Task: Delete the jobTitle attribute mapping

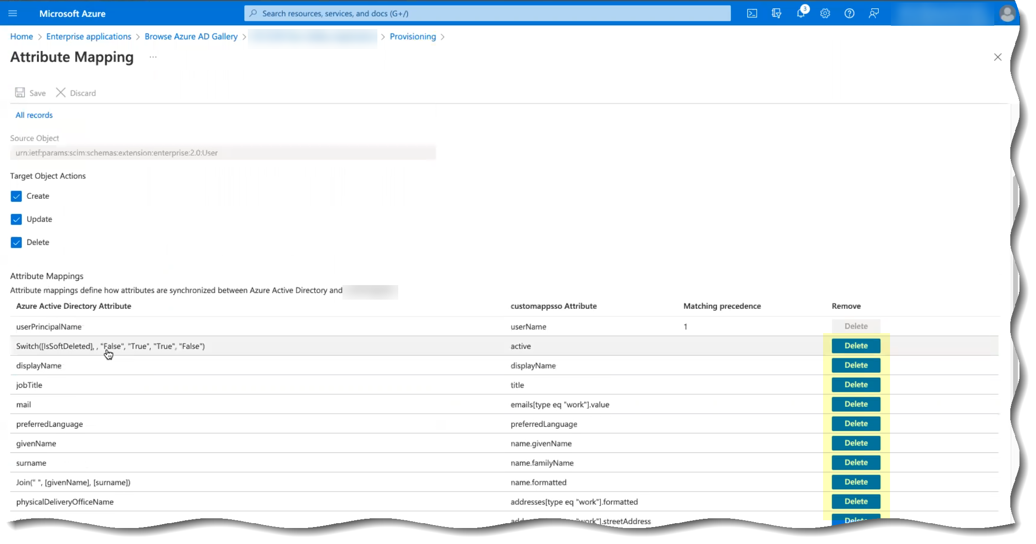Action: [x=856, y=385]
